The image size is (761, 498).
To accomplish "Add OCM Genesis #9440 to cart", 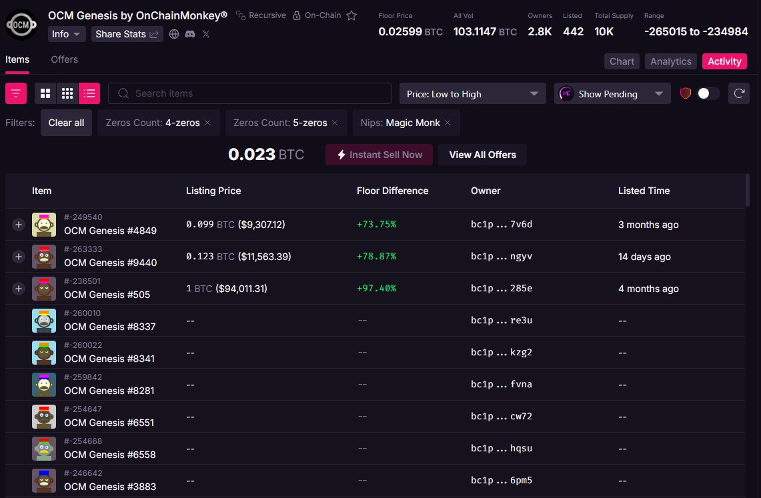I will coord(19,257).
